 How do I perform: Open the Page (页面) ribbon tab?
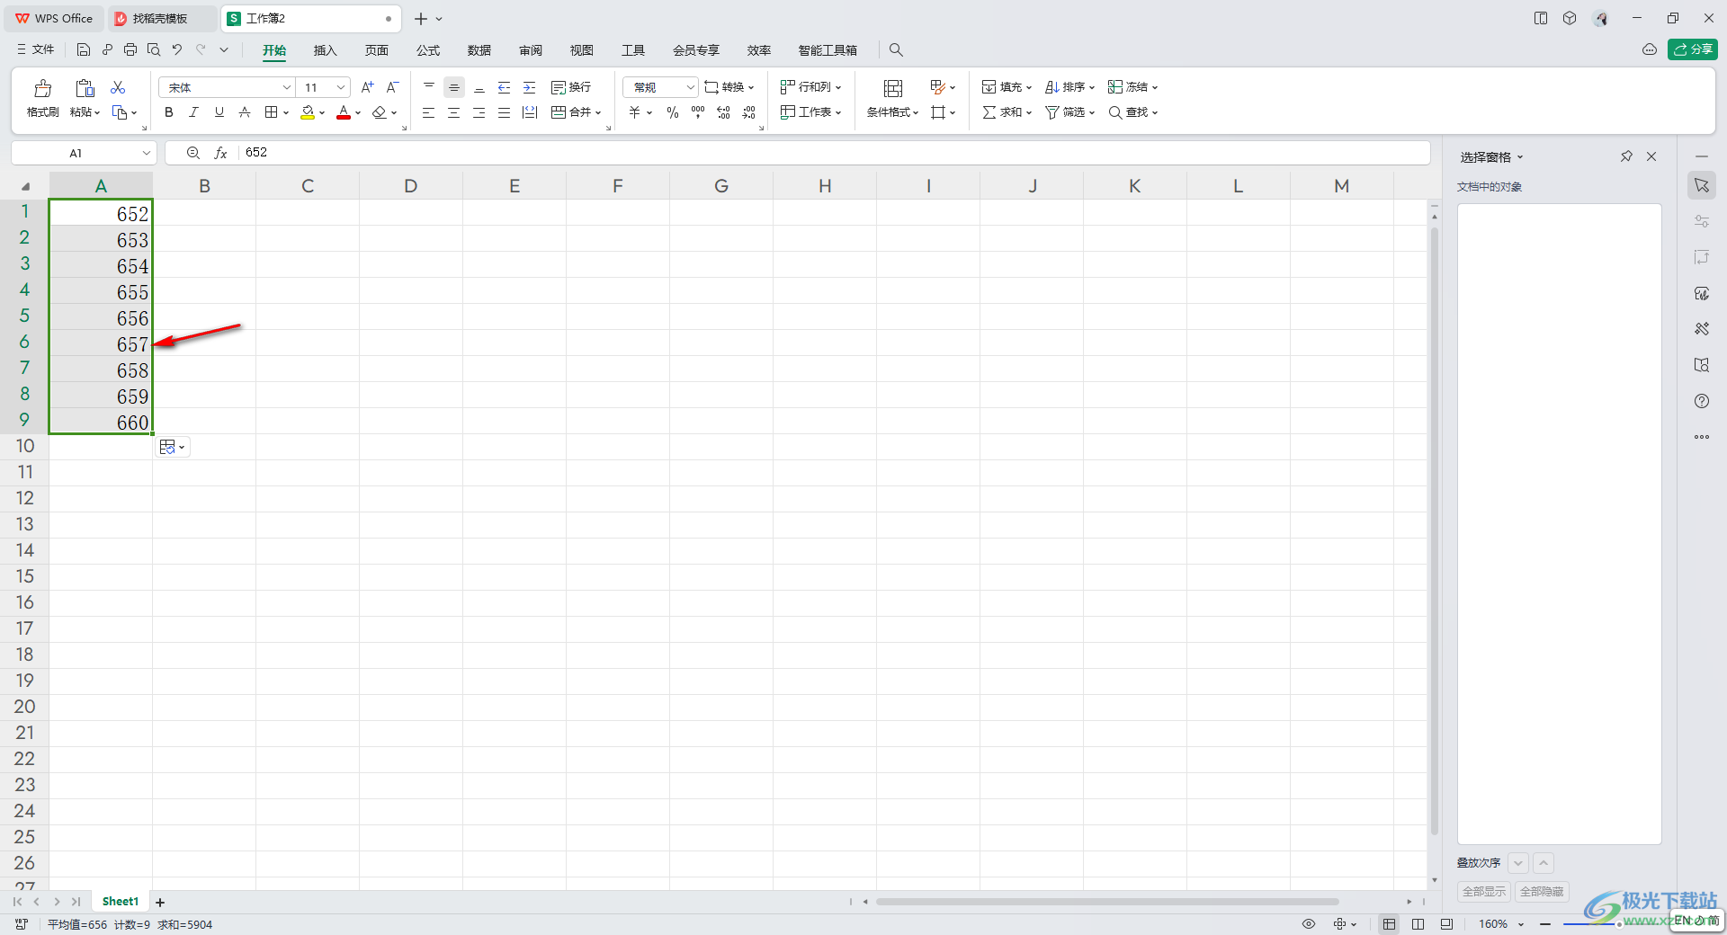click(377, 50)
